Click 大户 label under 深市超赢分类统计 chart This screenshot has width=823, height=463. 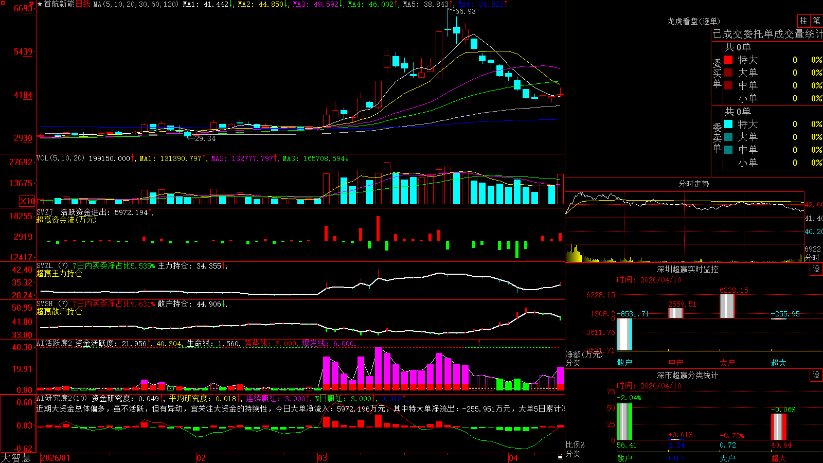pos(727,458)
